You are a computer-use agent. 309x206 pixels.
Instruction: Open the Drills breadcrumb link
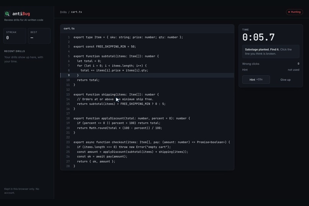pyautogui.click(x=63, y=12)
